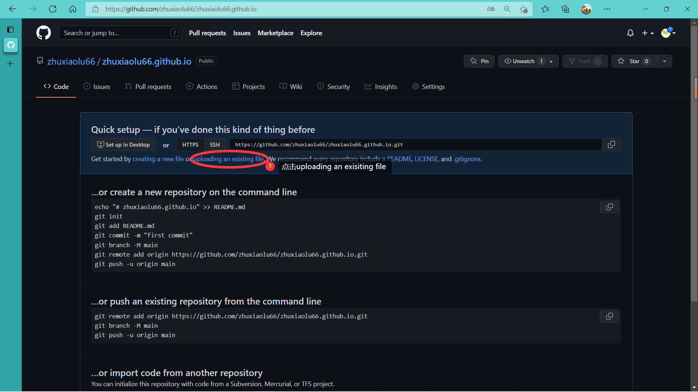Select the GitHub tab in sidebar
Image resolution: width=698 pixels, height=392 pixels.
click(11, 45)
